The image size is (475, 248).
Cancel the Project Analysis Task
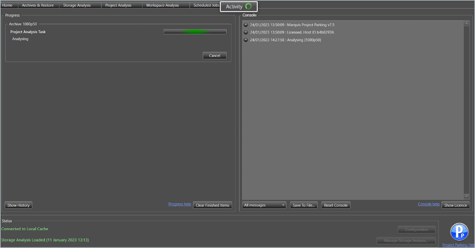click(215, 56)
